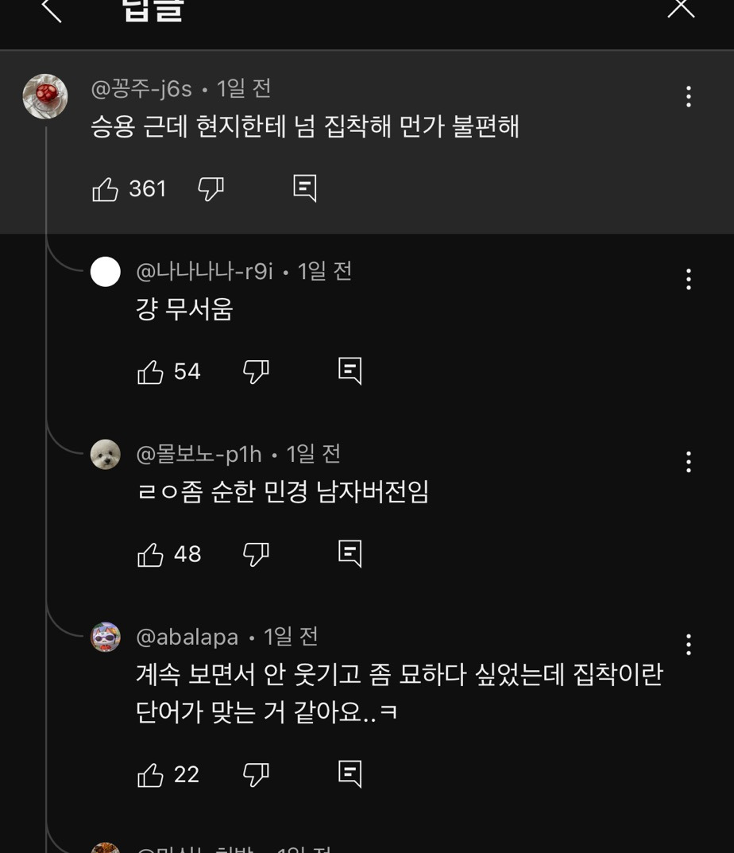
Task: Reply to the @꽁주-j6s comment
Action: 305,188
